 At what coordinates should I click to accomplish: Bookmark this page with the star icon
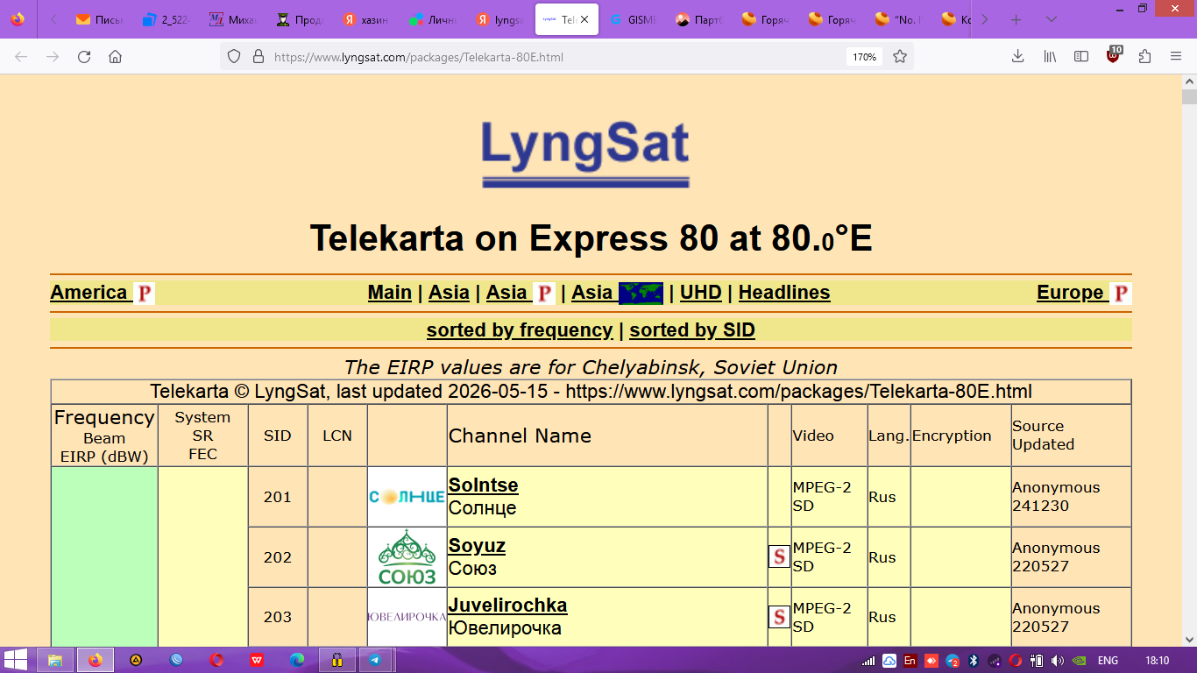click(900, 57)
